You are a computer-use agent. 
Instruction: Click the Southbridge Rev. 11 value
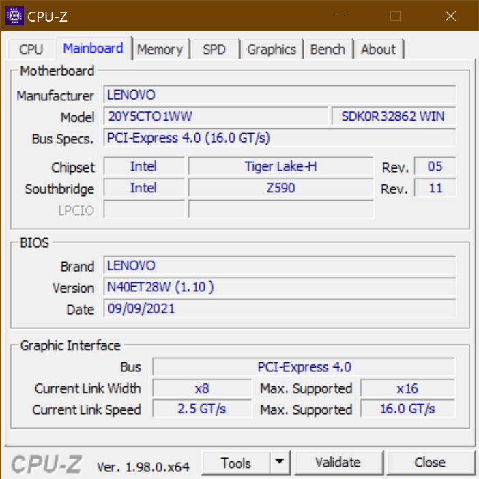tap(435, 188)
